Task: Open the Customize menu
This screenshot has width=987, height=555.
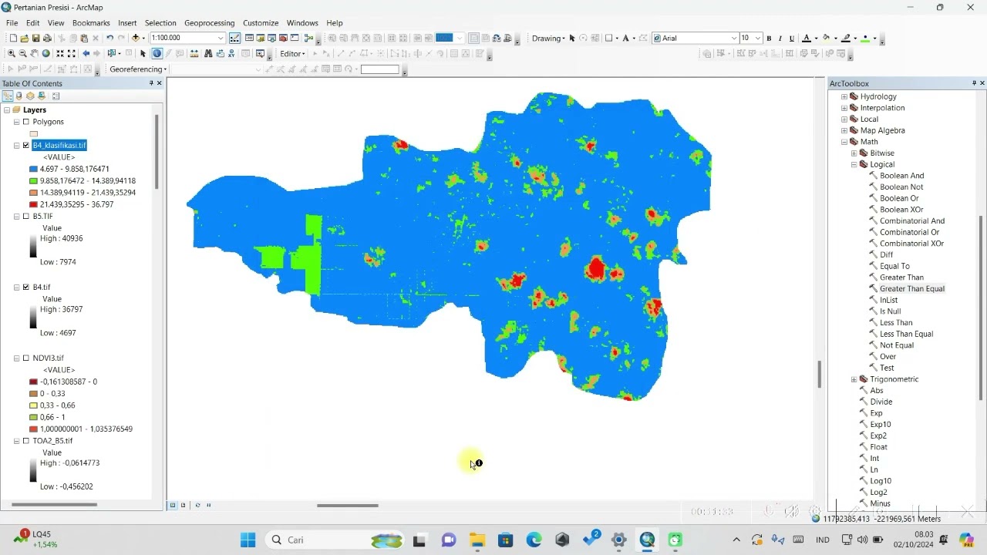Action: point(261,23)
